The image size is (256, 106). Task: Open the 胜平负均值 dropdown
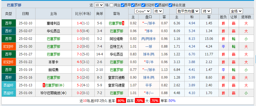tap(188, 11)
